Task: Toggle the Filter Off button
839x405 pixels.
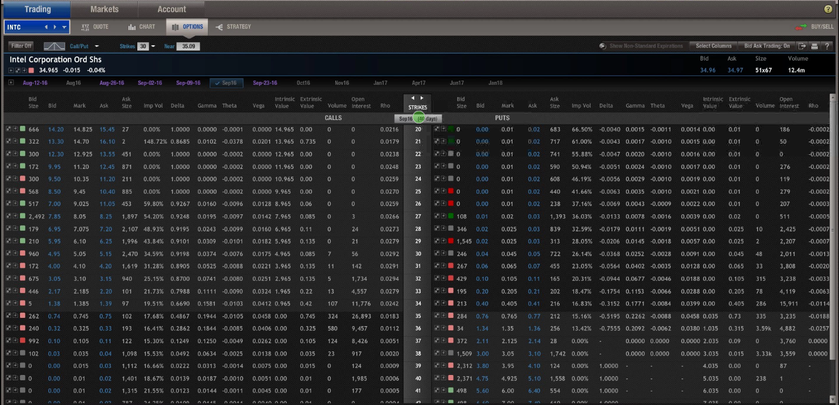Action: (21, 46)
